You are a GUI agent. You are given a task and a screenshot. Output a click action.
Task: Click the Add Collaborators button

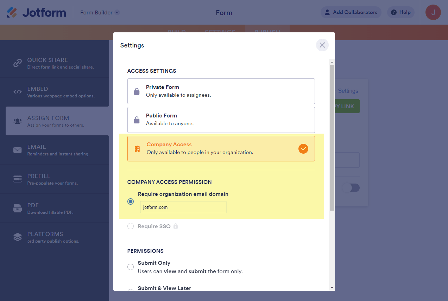351,12
